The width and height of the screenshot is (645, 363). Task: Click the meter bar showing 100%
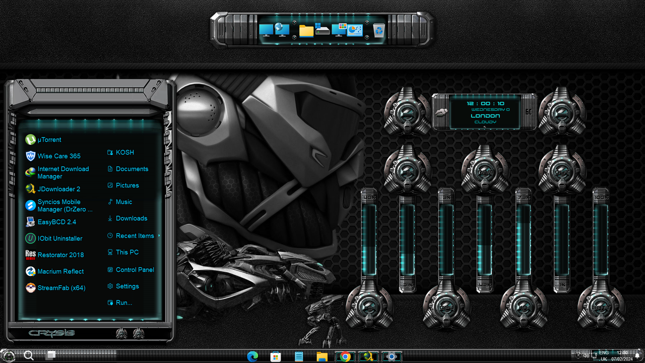(601, 239)
